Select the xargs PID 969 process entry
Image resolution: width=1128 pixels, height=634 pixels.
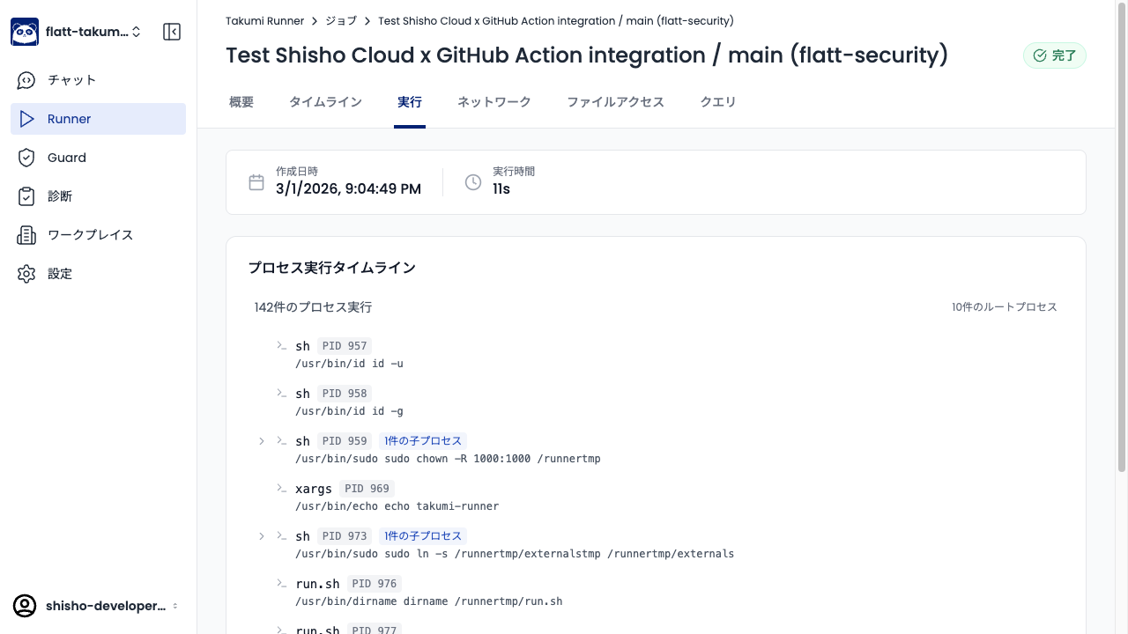314,489
